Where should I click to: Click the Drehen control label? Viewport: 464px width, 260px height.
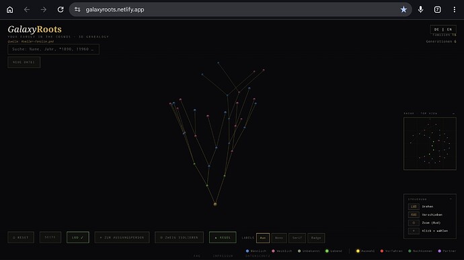click(428, 206)
